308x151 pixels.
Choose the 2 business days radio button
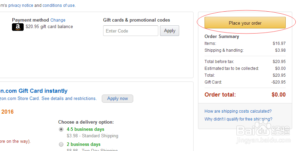point(61,144)
